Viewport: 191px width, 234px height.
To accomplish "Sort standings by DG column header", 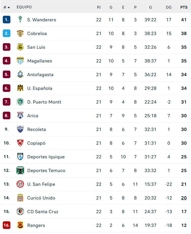I will (169, 7).
